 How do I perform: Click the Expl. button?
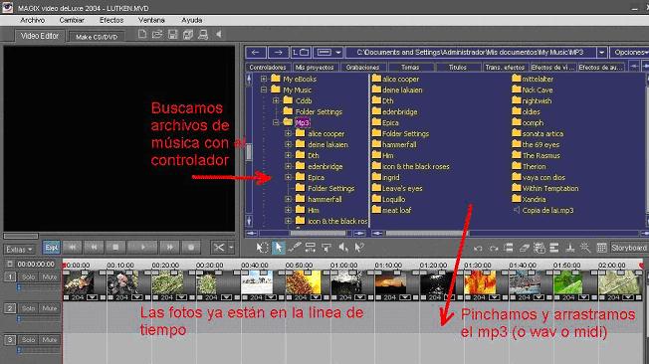click(x=52, y=248)
